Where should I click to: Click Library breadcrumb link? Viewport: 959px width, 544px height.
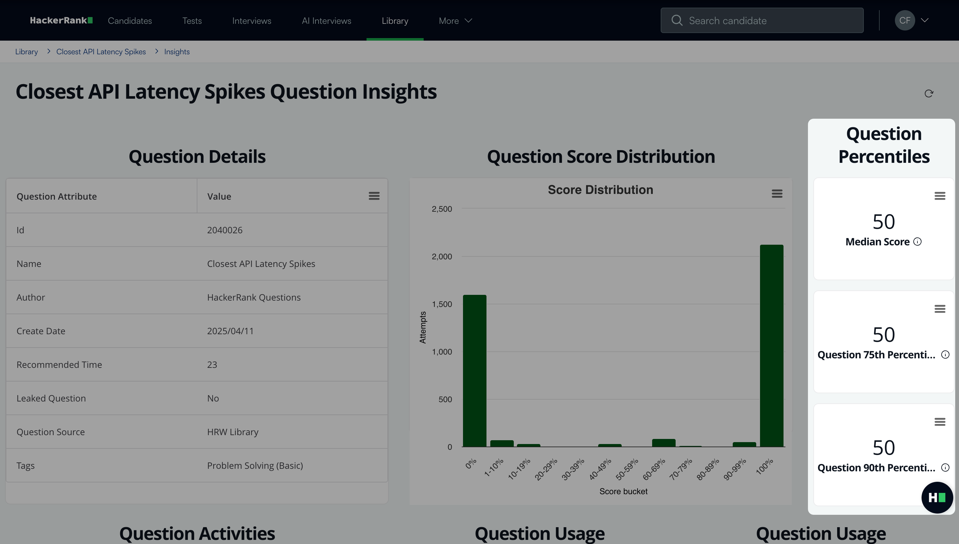pyautogui.click(x=27, y=51)
